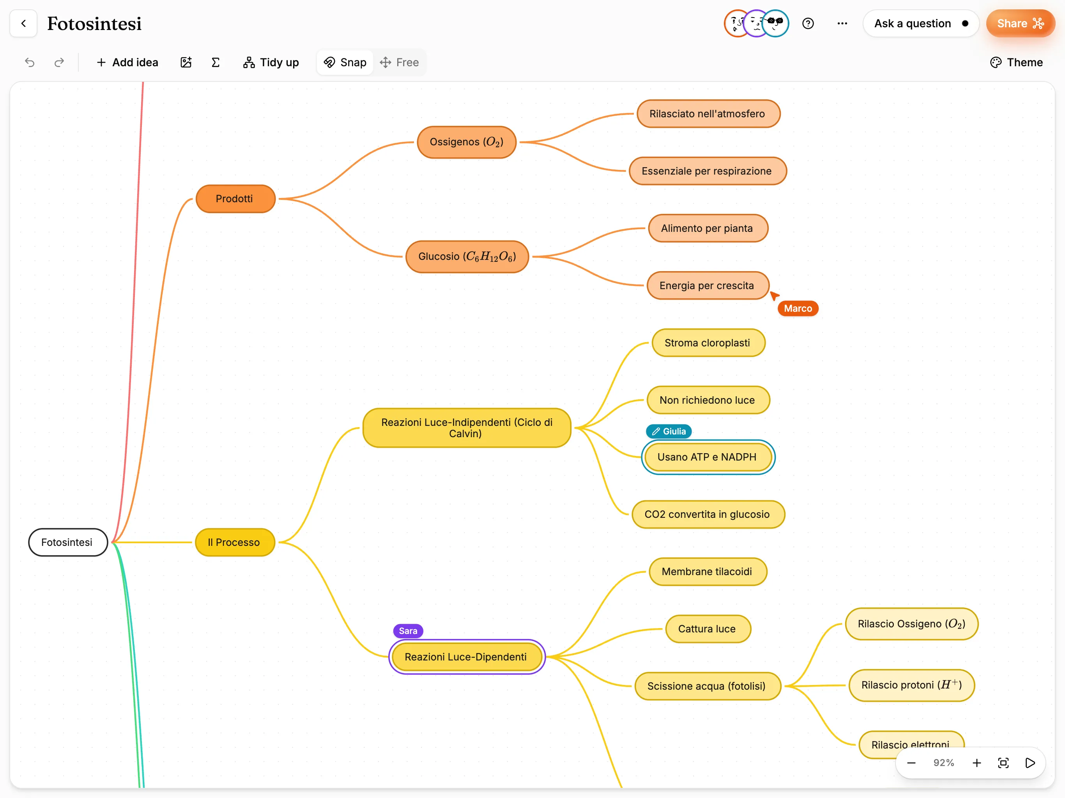Select Essenziale per respirazione node
1065x798 pixels.
coord(708,171)
